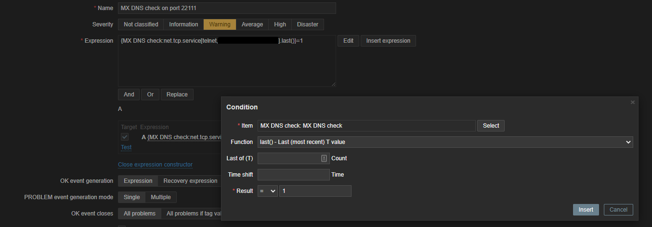652x227 pixels.
Task: Click the icon inside the Last of (T) field
Action: (324, 158)
